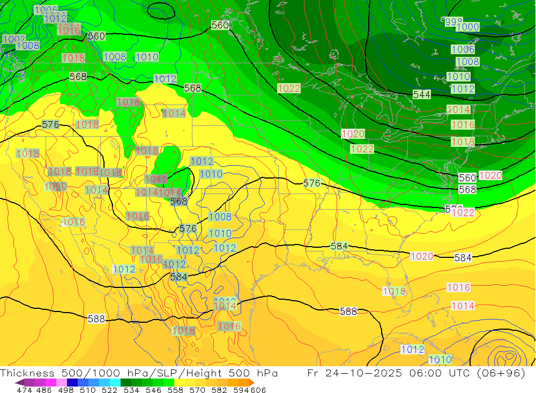Click the 544 height contour label
The image size is (536, 393).
coord(421,94)
